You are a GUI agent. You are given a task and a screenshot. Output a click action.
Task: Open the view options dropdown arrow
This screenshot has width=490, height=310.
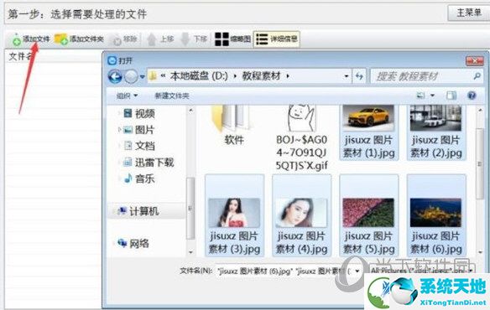pyautogui.click(x=432, y=96)
